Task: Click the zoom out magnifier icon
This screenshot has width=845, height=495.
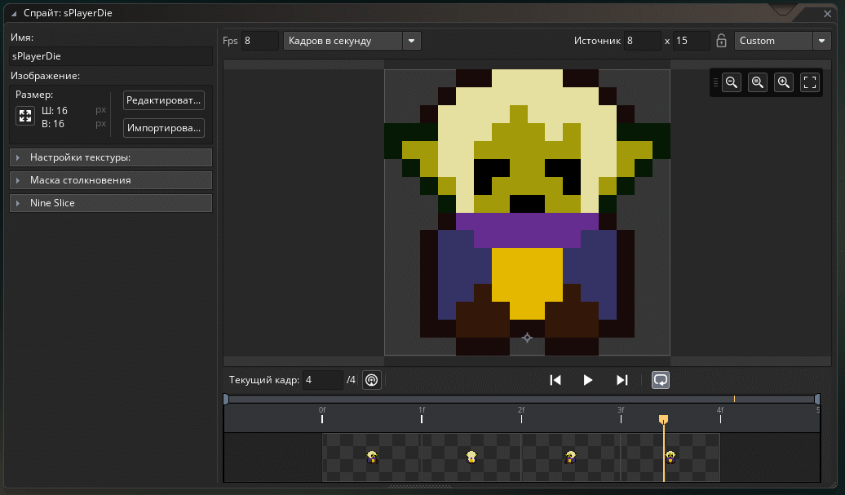Action: coord(732,82)
